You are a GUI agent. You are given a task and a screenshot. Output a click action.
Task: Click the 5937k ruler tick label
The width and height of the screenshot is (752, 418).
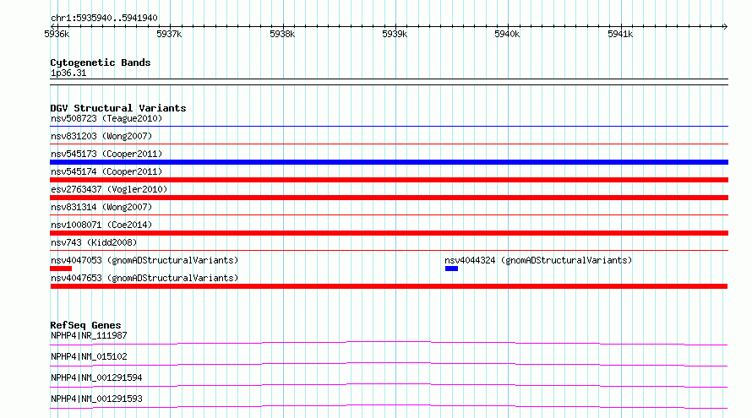click(169, 34)
